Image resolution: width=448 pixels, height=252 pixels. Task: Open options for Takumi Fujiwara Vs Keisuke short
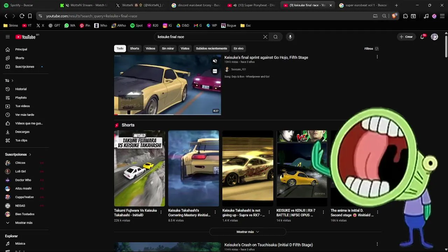pos(161,212)
